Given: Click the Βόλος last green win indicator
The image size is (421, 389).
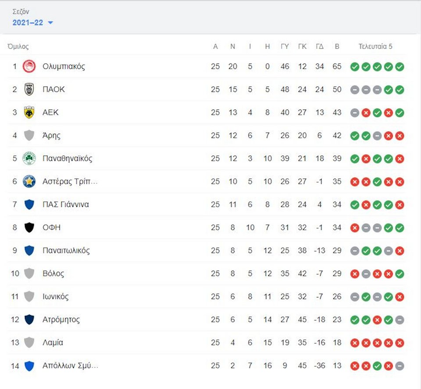Looking at the screenshot, I should (x=400, y=274).
